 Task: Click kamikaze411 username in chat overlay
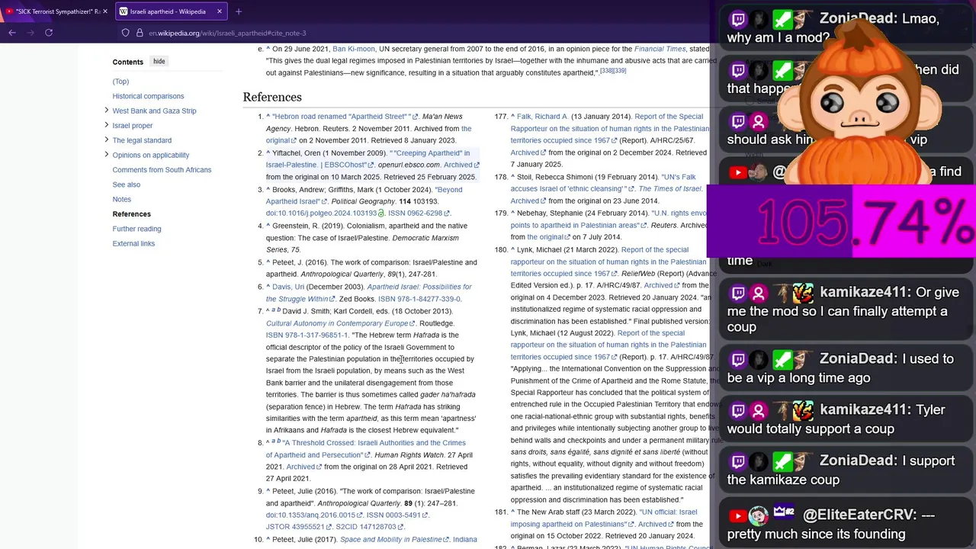click(865, 293)
